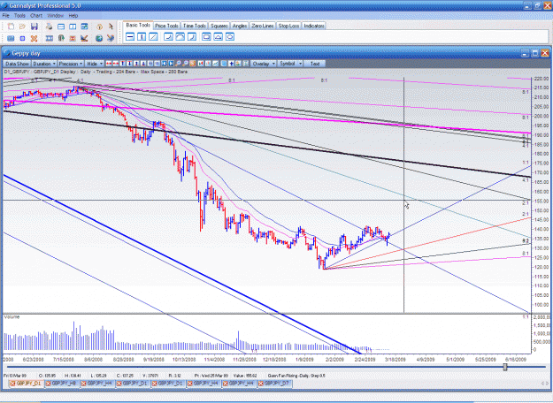Switch to the Angles tab
553x403 pixels.
(x=240, y=26)
